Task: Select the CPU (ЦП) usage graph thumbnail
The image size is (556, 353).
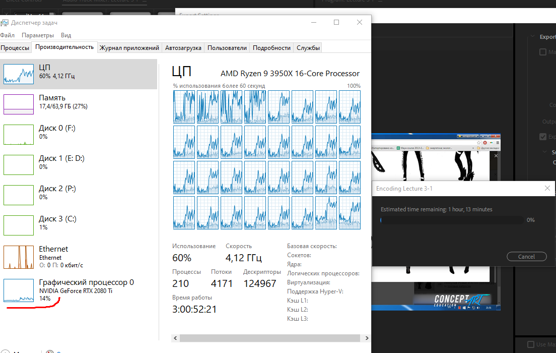Action: (x=19, y=73)
